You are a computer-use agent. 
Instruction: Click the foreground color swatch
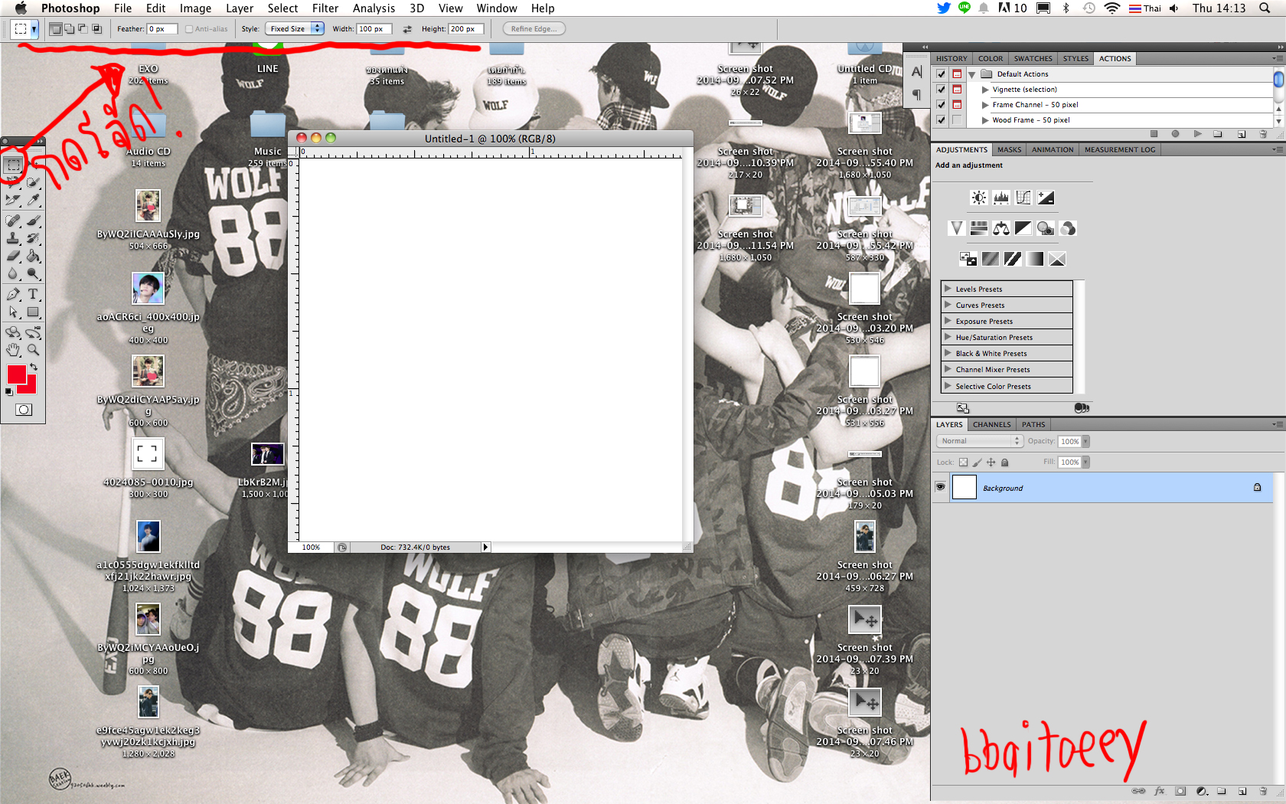[x=16, y=374]
